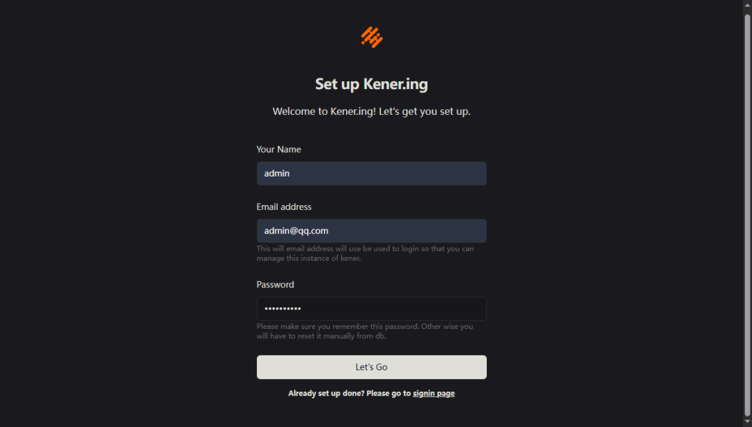752x427 pixels.
Task: Click the welcome subtitle text
Action: (371, 112)
